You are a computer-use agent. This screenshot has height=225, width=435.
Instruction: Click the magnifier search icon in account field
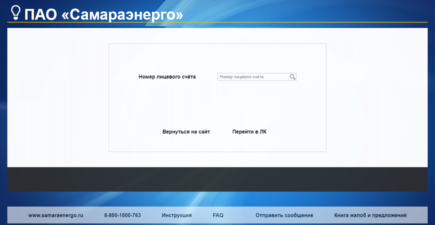pyautogui.click(x=292, y=77)
